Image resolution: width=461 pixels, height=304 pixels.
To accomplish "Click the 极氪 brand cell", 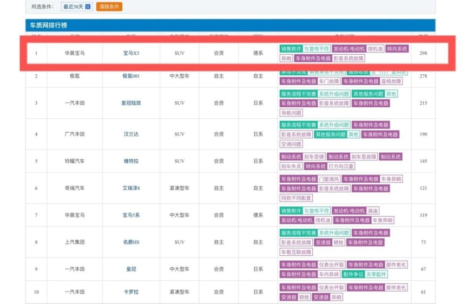I will [75, 76].
